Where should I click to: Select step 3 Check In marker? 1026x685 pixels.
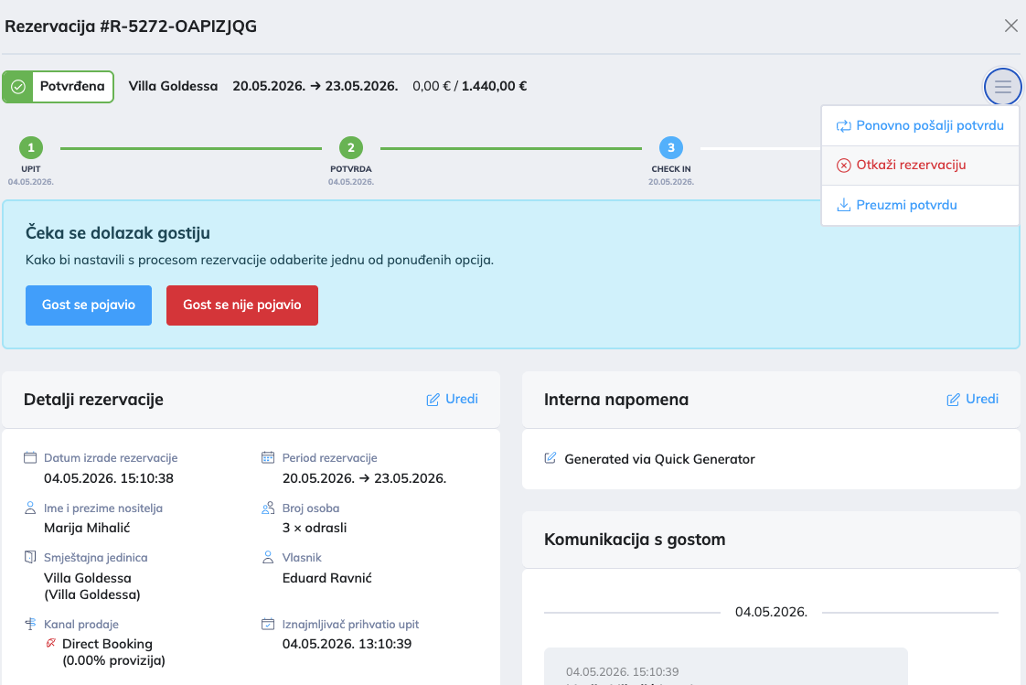pos(670,148)
